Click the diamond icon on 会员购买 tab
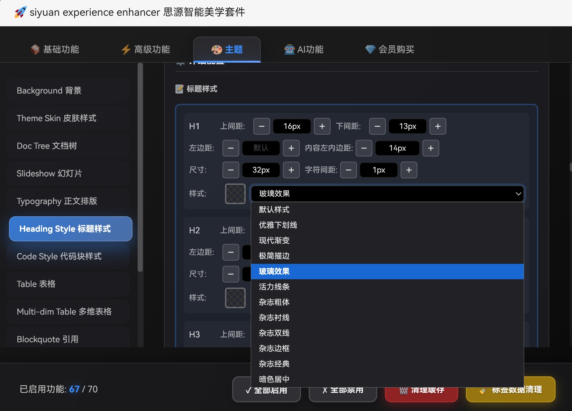Screen dimensions: 572x411 370,49
